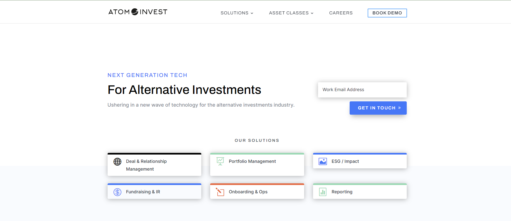Click the SOLUTIONS chevron arrow

click(x=252, y=13)
